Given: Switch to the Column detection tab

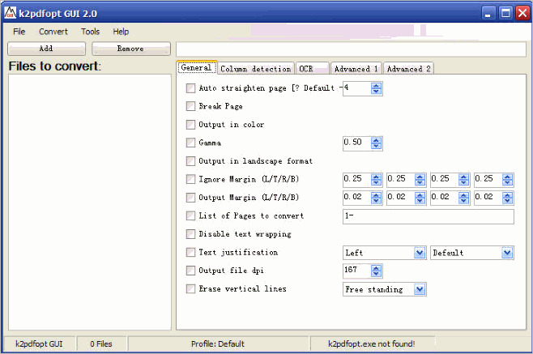Looking at the screenshot, I should pos(256,69).
